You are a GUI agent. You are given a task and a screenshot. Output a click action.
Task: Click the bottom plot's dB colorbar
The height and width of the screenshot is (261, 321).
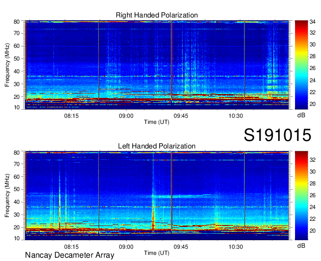[301, 196]
